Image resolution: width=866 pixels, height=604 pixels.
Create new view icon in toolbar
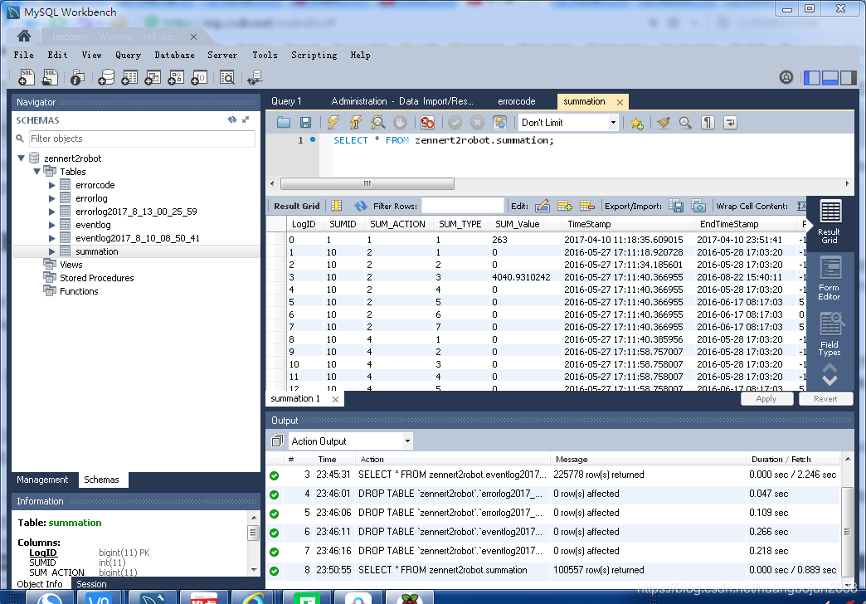[153, 77]
